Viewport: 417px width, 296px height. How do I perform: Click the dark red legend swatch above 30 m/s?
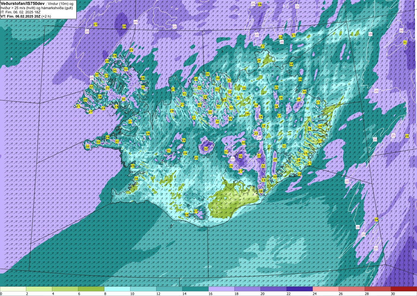[x=404, y=289]
